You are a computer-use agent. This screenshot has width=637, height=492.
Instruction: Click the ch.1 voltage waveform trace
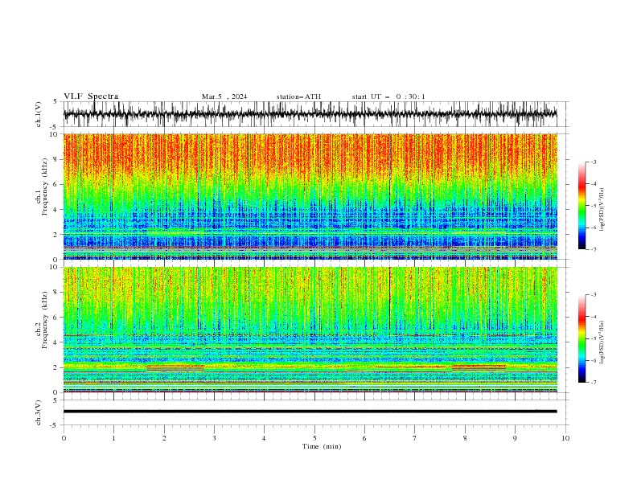point(310,114)
